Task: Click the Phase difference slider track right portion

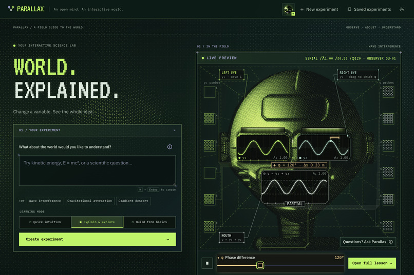Action: (304, 265)
